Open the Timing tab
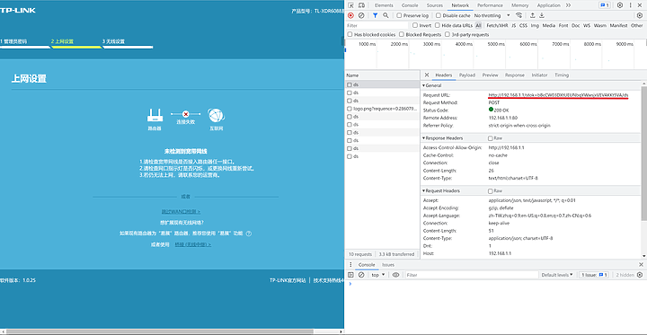The width and height of the screenshot is (647, 335). click(x=562, y=75)
